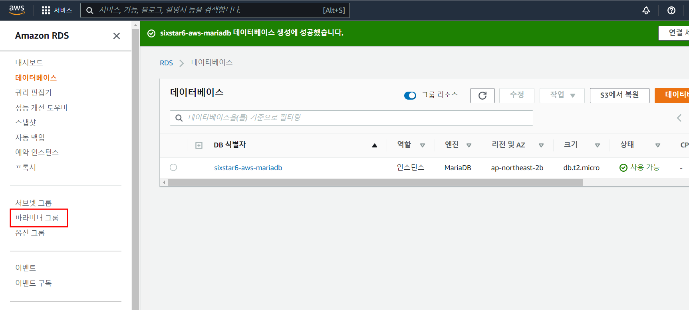This screenshot has height=310, width=689.
Task: Click the refresh databases icon button
Action: 482,96
